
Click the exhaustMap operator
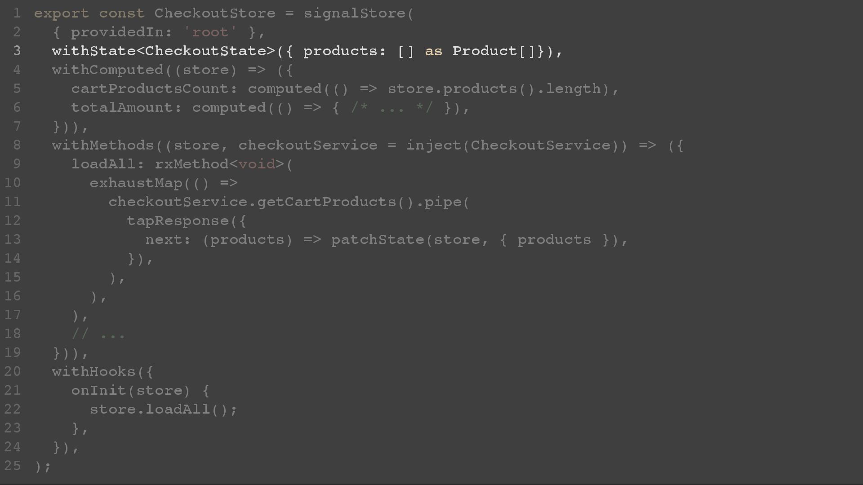(x=136, y=183)
